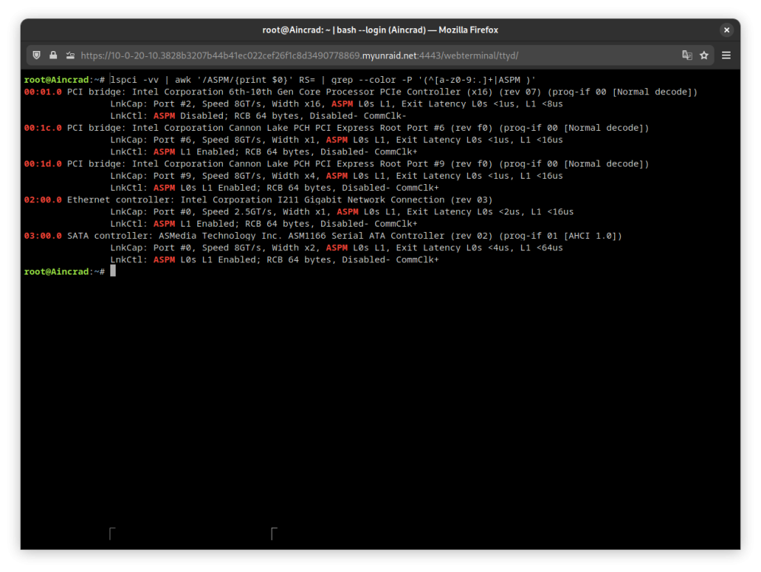Screen dimensions: 761x572
Task: Bookmark this page with the star icon
Action: pyautogui.click(x=704, y=56)
